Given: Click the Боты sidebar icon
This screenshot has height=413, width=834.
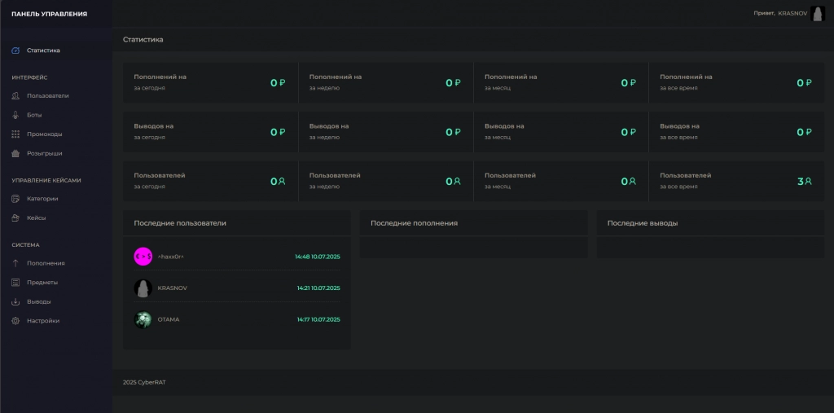Looking at the screenshot, I should (15, 115).
